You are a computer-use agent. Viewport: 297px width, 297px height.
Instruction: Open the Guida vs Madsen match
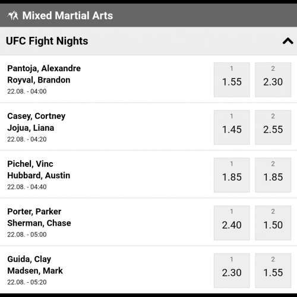click(106, 270)
